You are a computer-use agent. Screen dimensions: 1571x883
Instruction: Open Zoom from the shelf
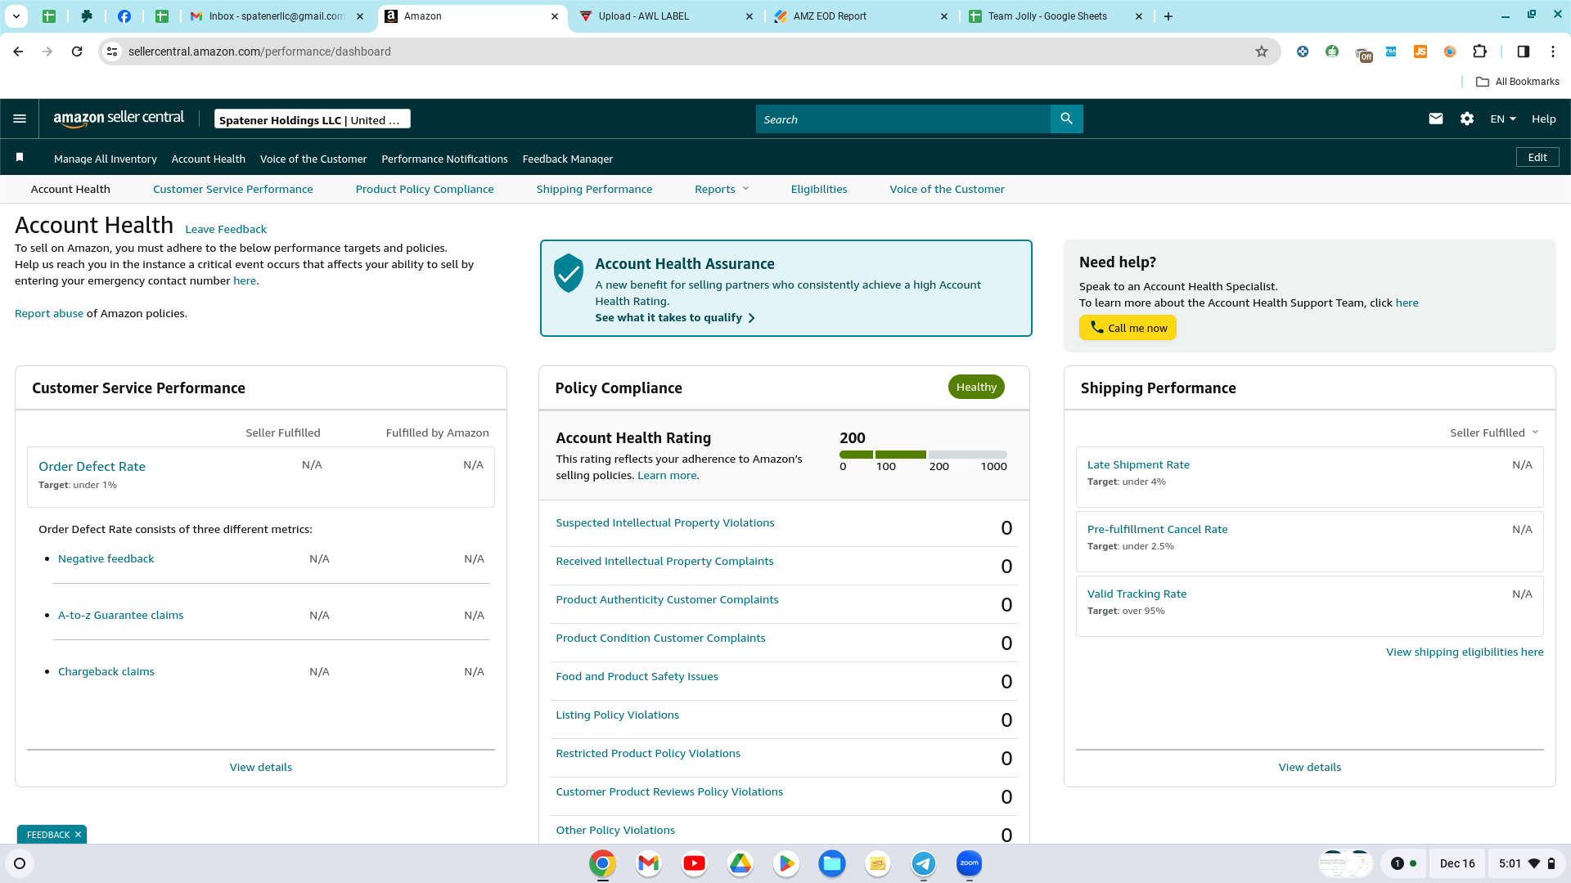click(969, 863)
